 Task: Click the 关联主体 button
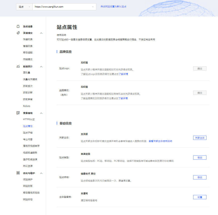point(200,138)
